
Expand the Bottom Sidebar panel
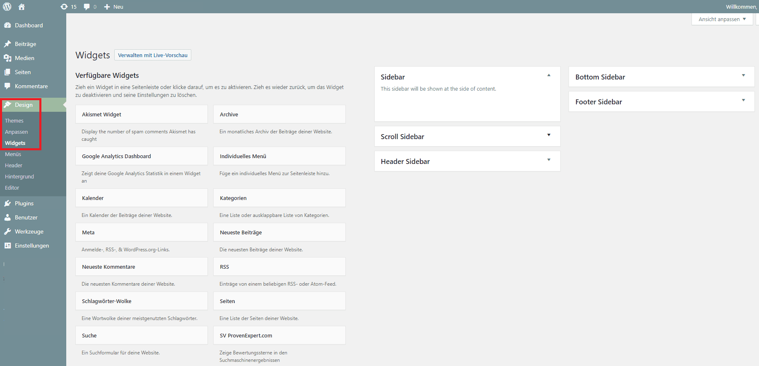point(743,75)
